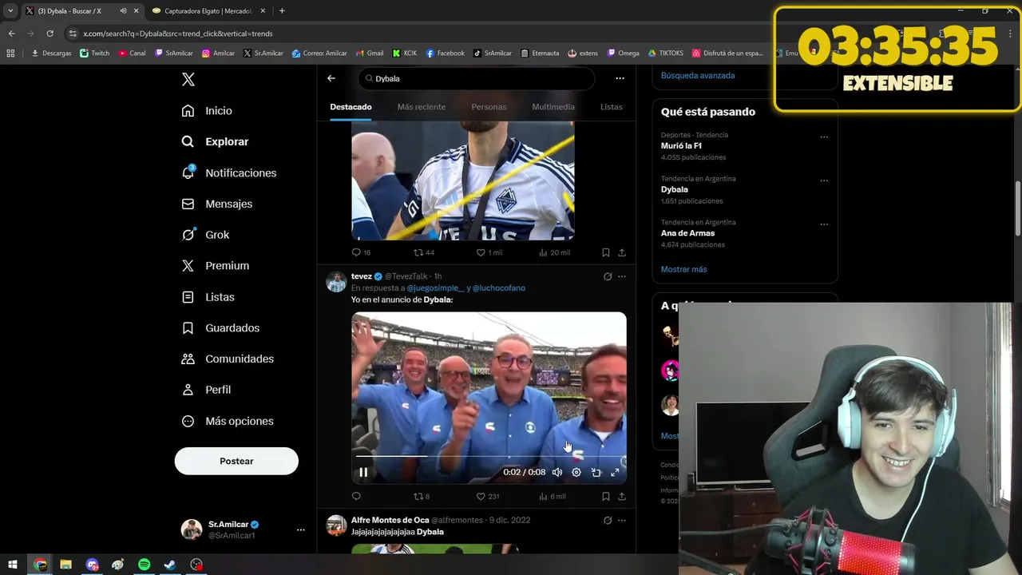Switch to Destacado tab
This screenshot has height=575, width=1022.
tap(351, 107)
